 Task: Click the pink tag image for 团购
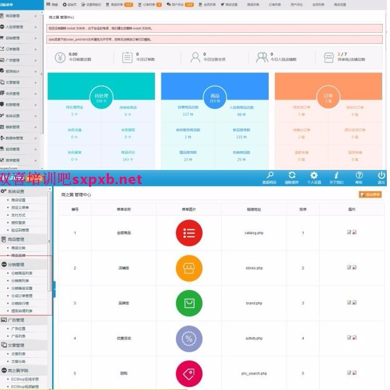coord(189,373)
